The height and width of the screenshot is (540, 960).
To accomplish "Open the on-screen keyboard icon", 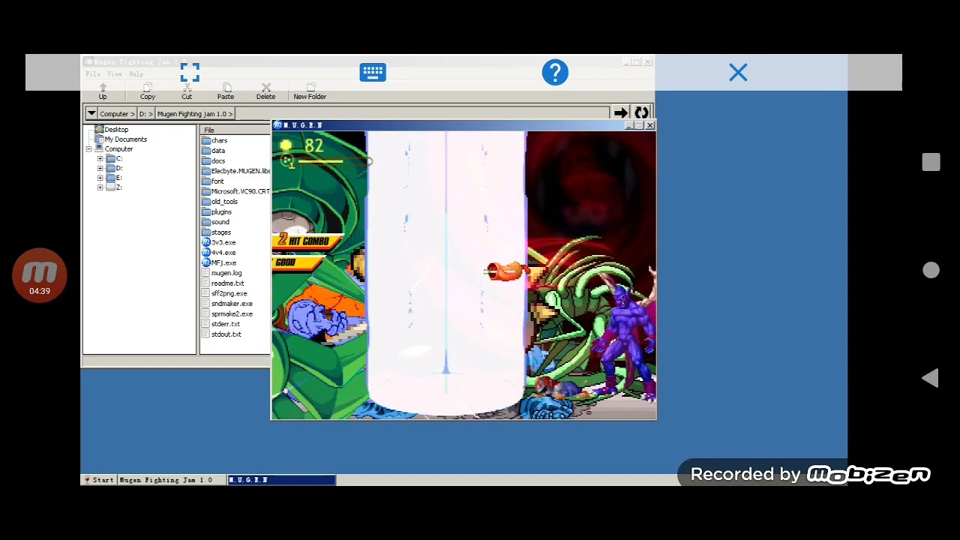I will 373,72.
